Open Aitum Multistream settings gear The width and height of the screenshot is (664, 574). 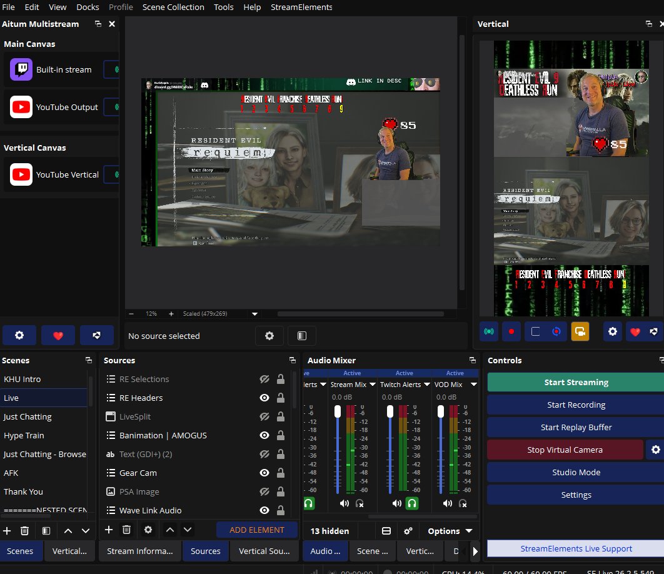click(x=19, y=336)
